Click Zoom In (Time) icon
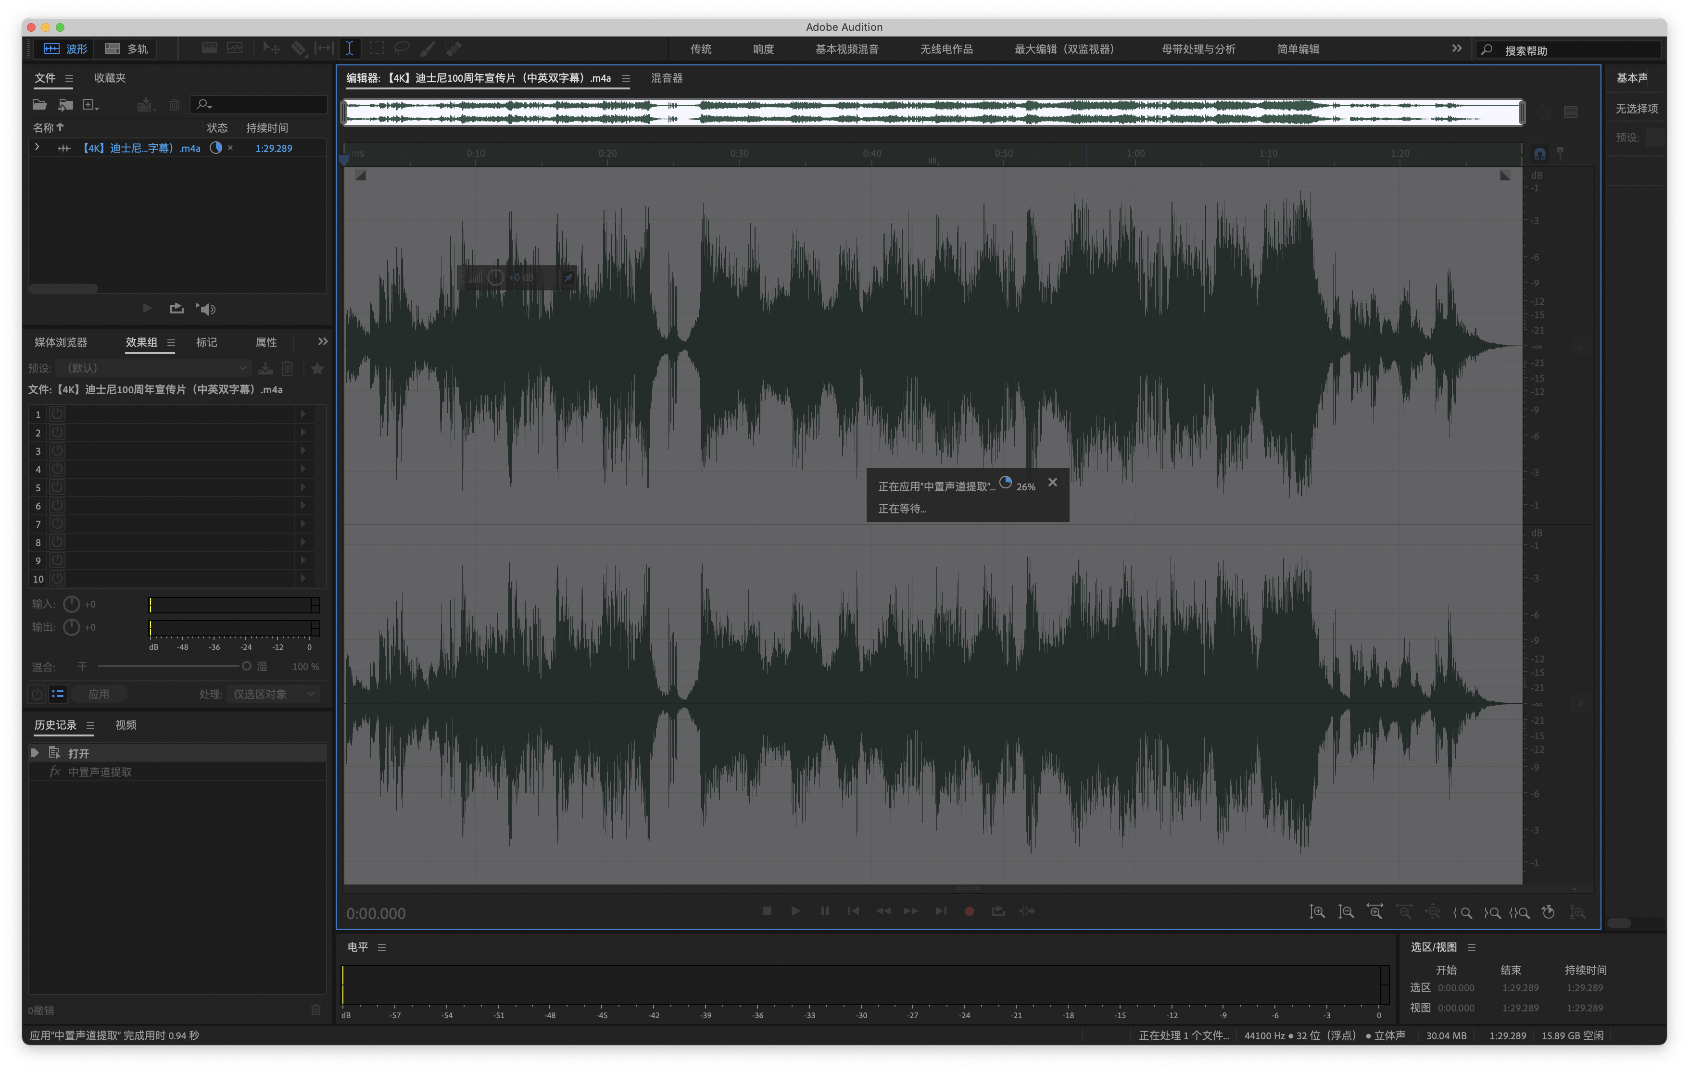The height and width of the screenshot is (1071, 1689). pyautogui.click(x=1375, y=912)
